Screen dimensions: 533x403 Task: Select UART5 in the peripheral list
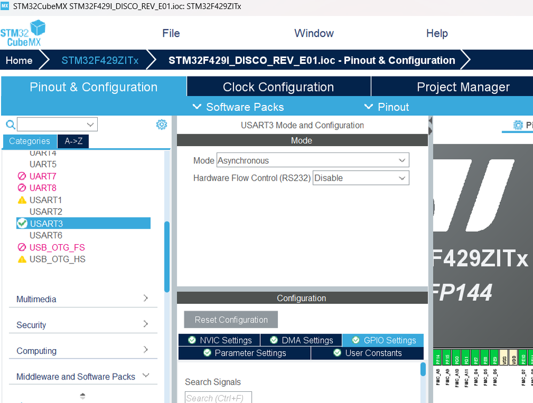[x=43, y=164]
